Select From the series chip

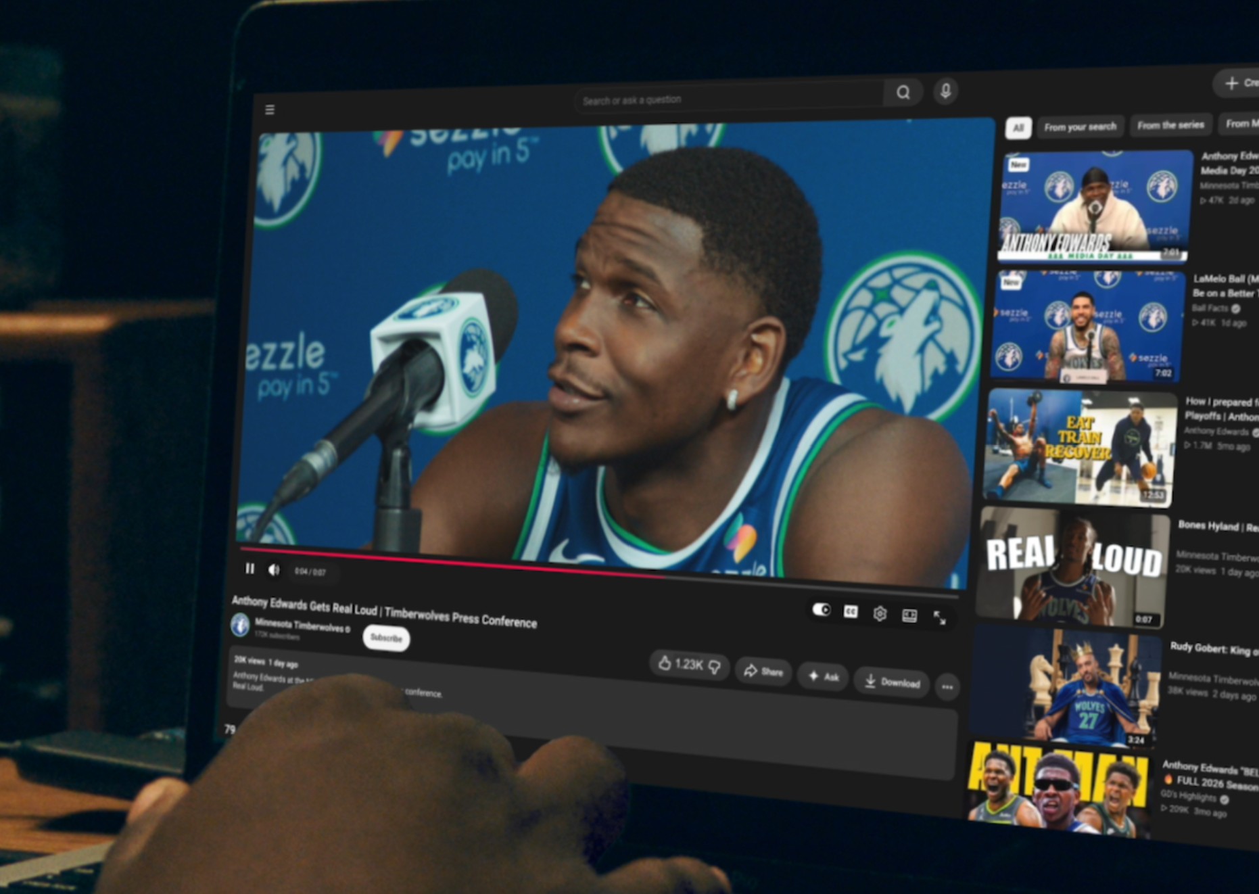[x=1170, y=124]
